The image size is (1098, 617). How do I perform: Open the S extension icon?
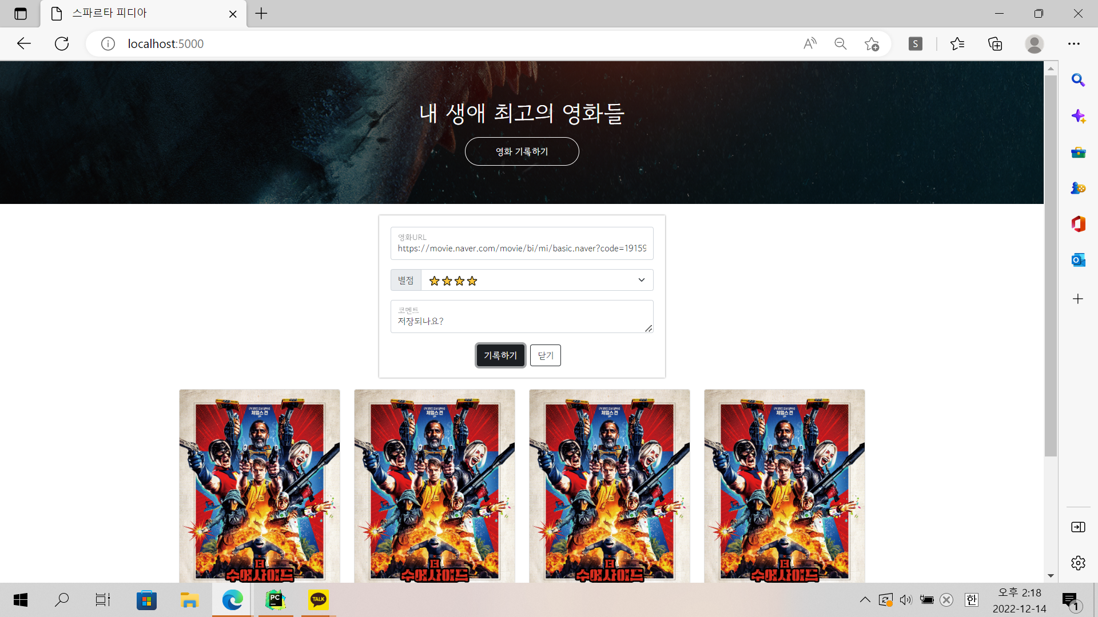pos(916,43)
